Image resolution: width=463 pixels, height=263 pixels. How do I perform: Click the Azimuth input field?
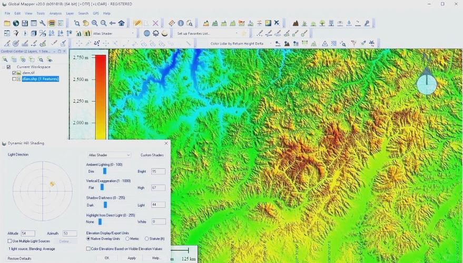70,233
